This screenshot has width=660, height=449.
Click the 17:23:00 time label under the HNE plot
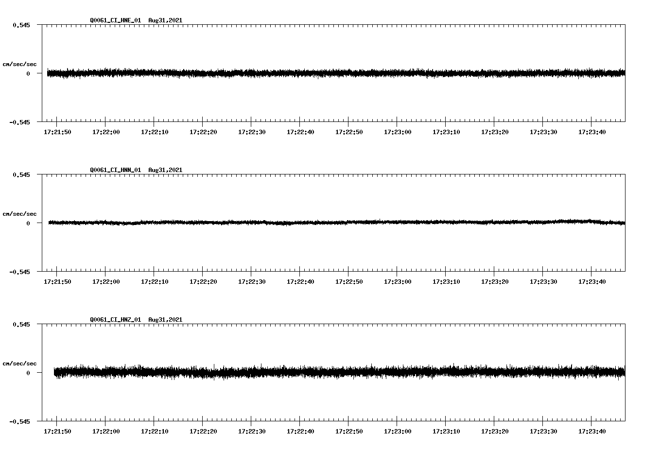coord(398,132)
